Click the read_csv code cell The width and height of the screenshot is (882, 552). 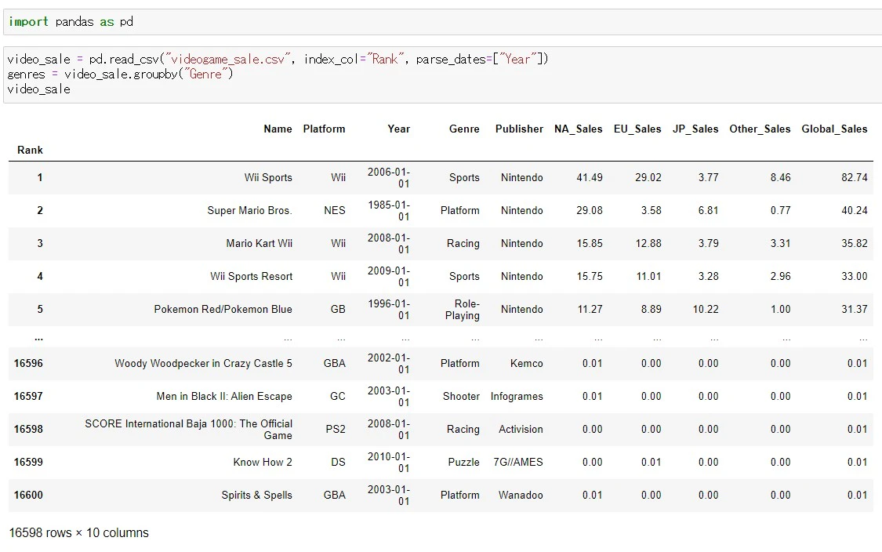pyautogui.click(x=445, y=74)
